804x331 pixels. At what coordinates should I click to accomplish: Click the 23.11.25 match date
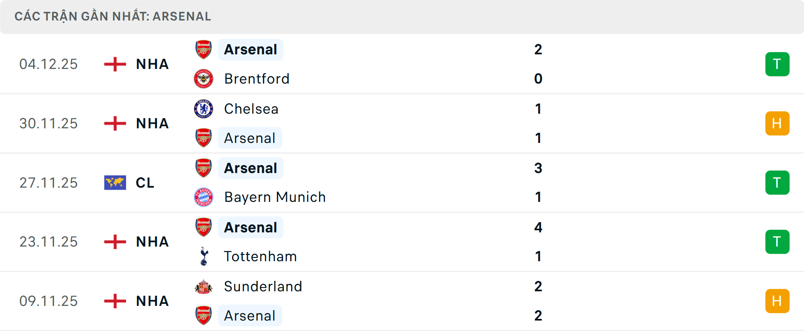[49, 242]
